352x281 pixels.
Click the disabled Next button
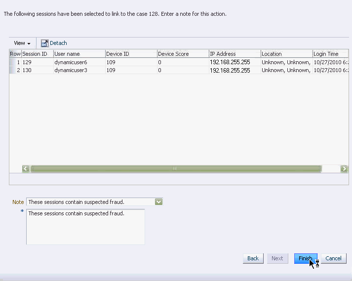(x=277, y=258)
